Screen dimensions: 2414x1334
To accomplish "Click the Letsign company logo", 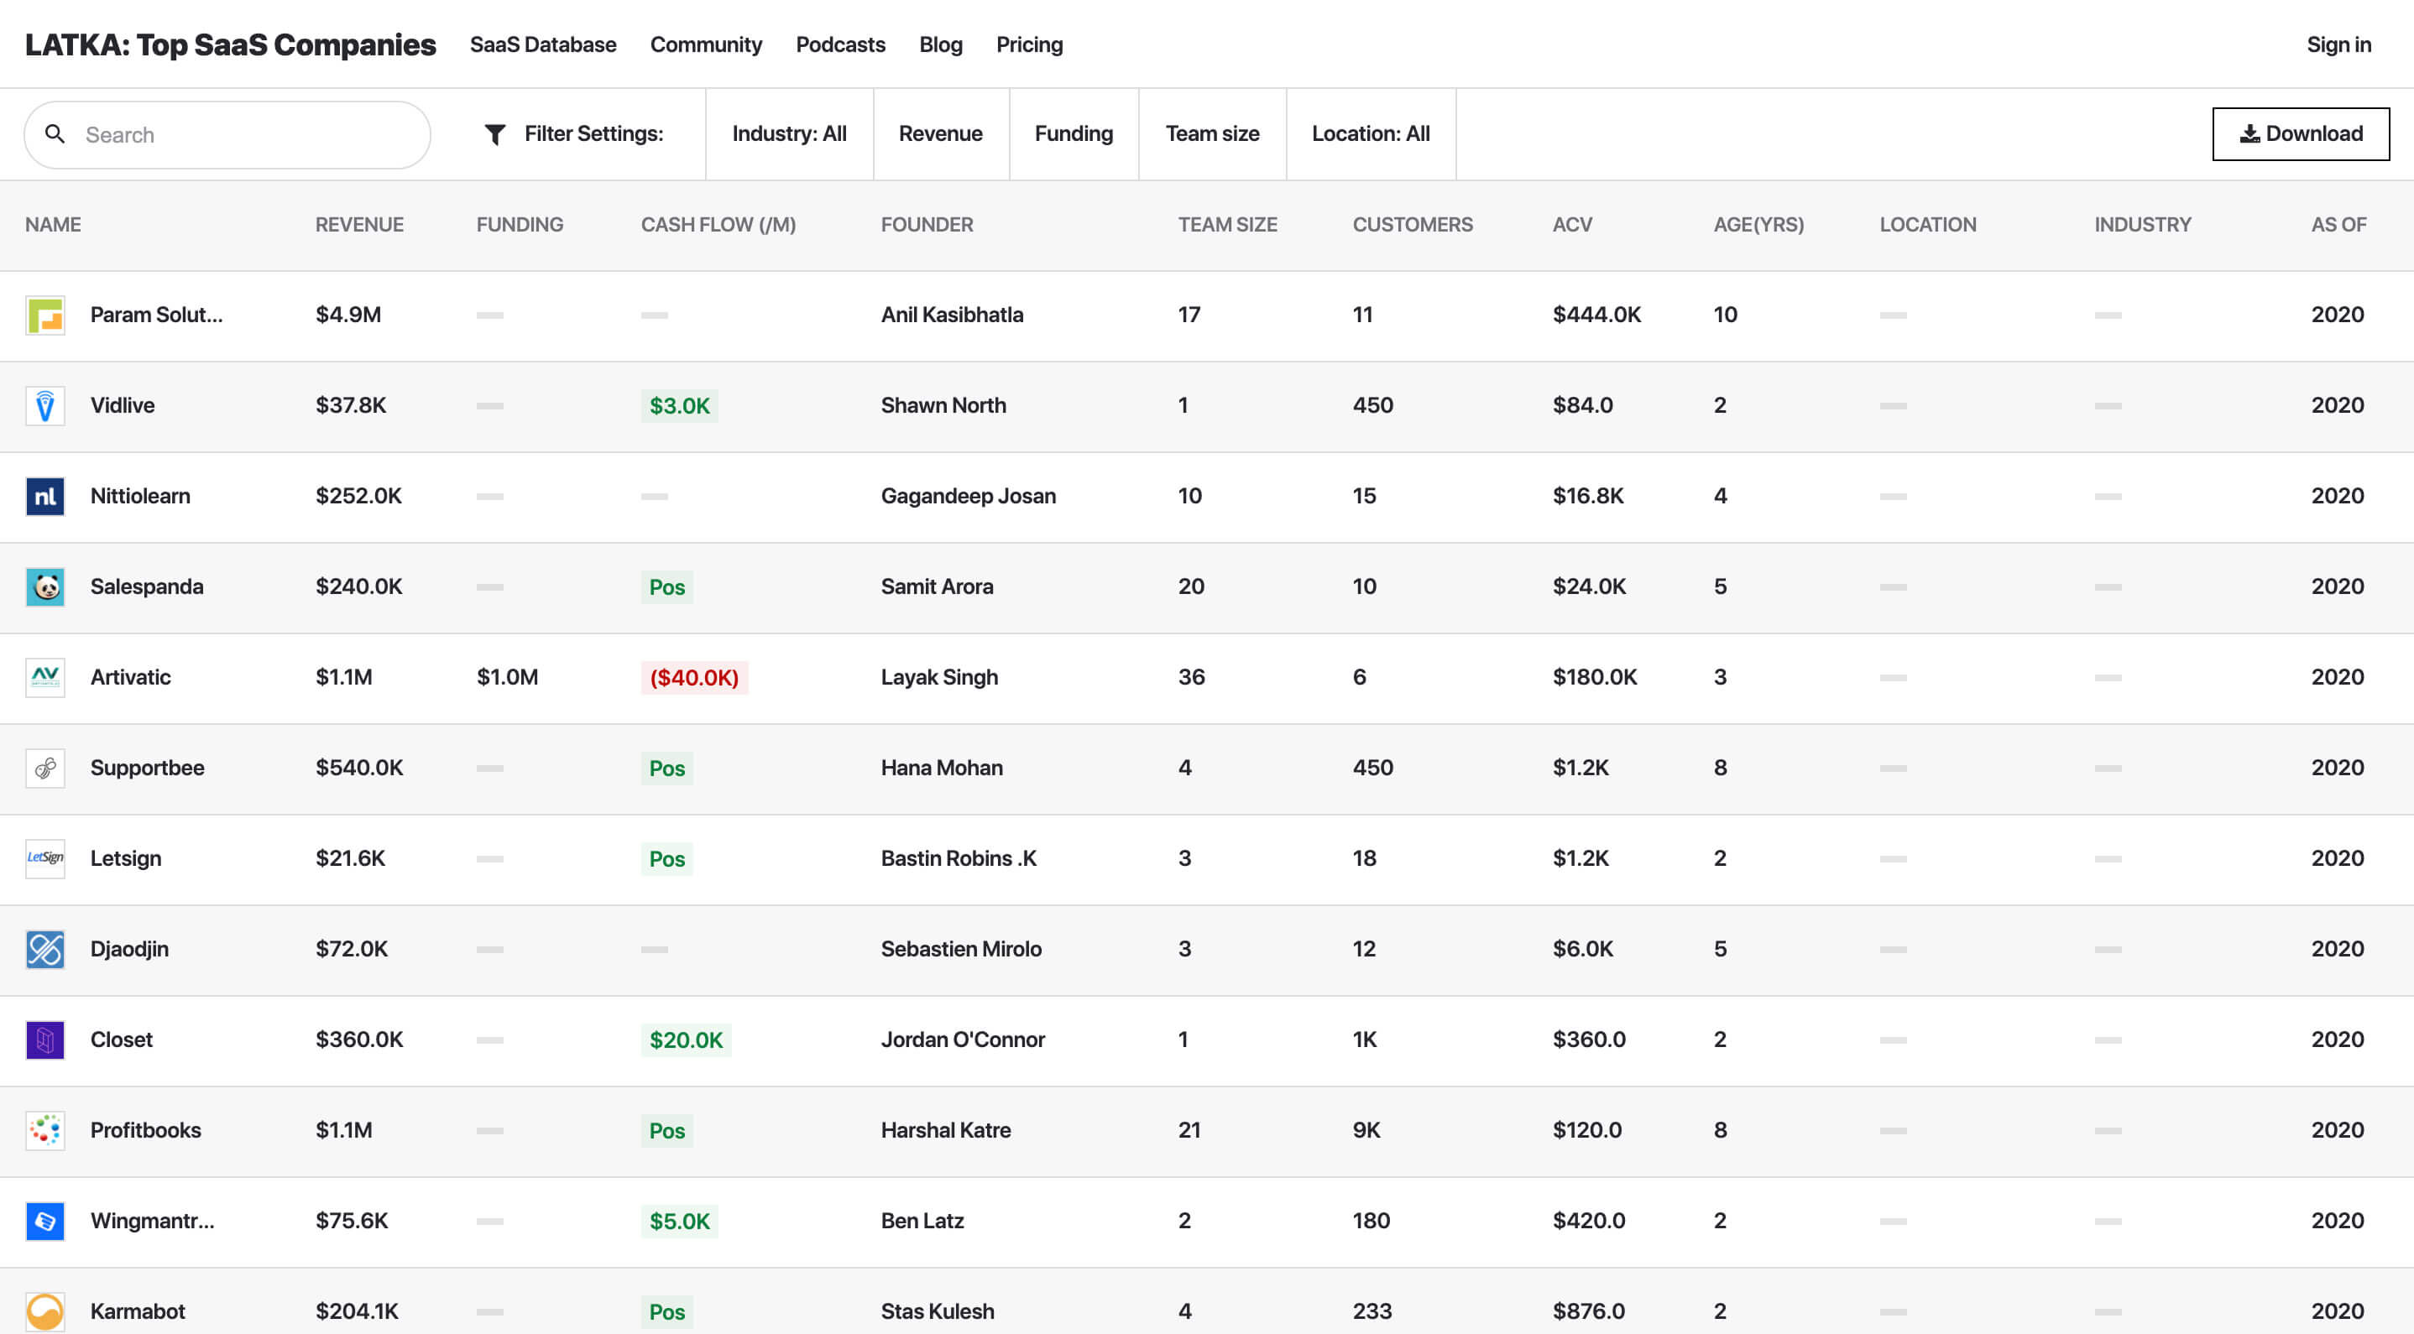I will click(45, 859).
